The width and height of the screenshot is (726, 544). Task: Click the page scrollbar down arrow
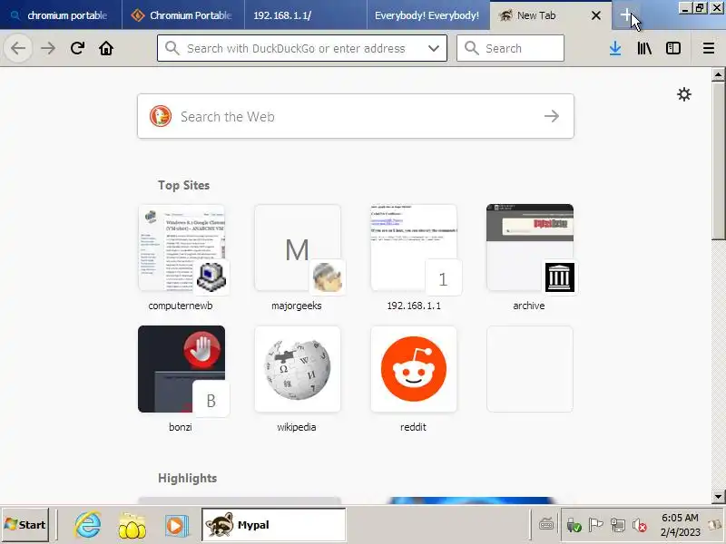(718, 496)
